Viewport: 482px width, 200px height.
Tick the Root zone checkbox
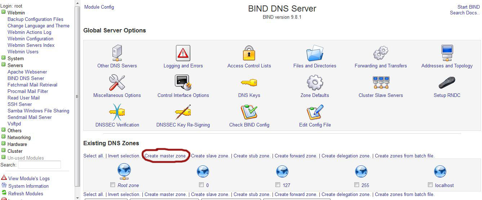(112, 185)
